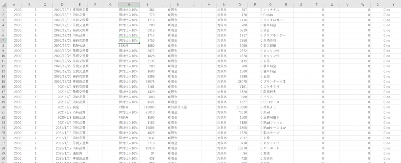The image size is (401, 163).
Task: Click cell containing 製本テープ
Action: [x=271, y=133]
